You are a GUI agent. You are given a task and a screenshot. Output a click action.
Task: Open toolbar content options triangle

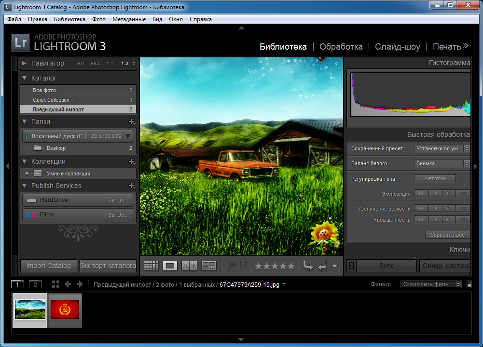click(334, 266)
